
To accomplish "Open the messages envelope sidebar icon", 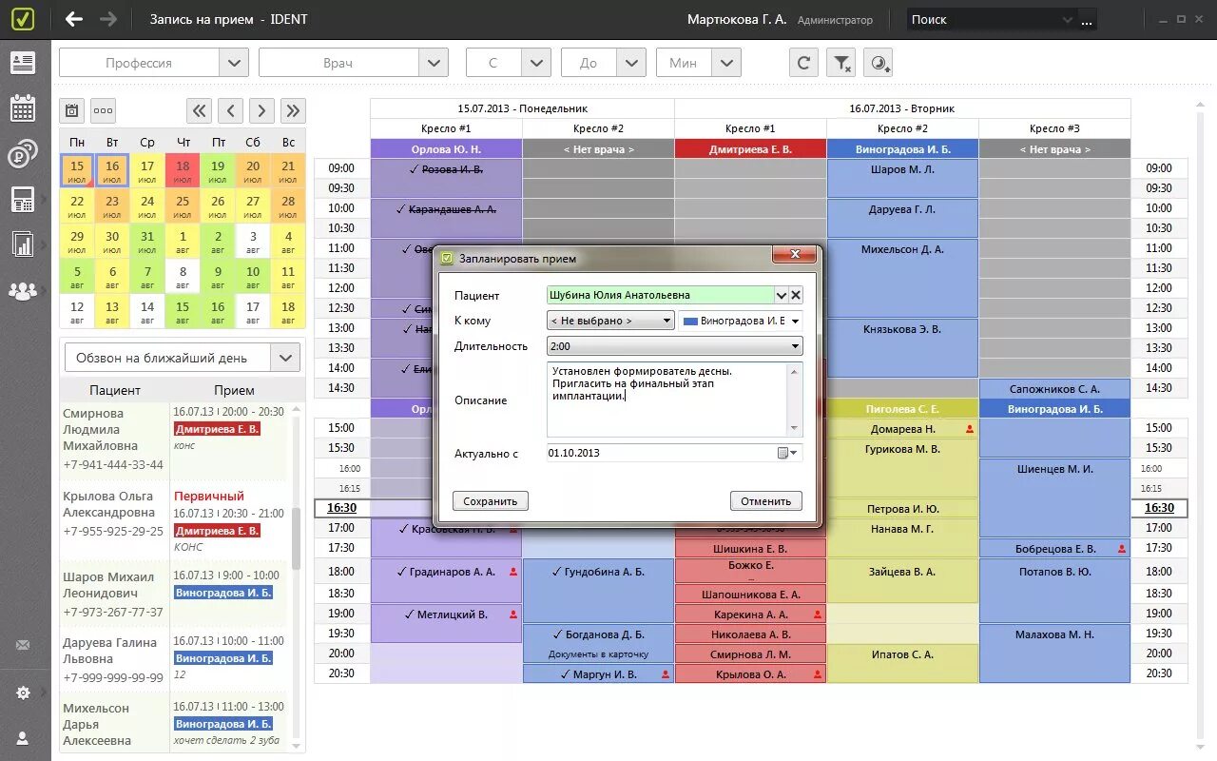I will [x=23, y=645].
